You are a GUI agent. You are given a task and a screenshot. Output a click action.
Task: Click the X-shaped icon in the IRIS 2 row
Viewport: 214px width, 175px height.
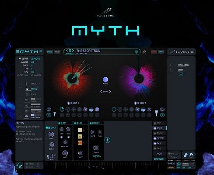pyautogui.click(x=149, y=110)
